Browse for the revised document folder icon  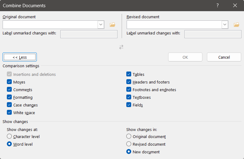pyautogui.click(x=236, y=25)
